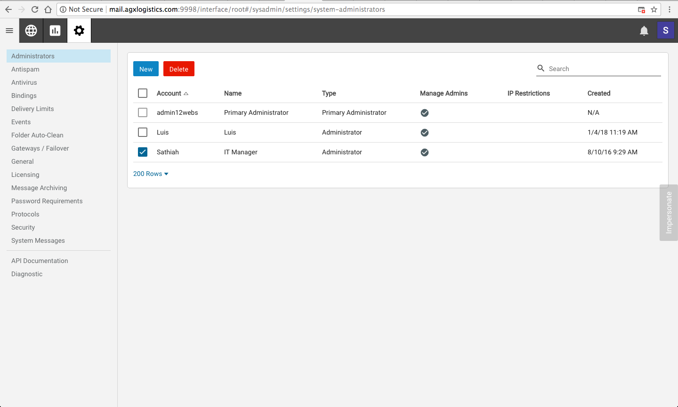Click the search magnifier icon
This screenshot has height=407, width=678.
(541, 69)
